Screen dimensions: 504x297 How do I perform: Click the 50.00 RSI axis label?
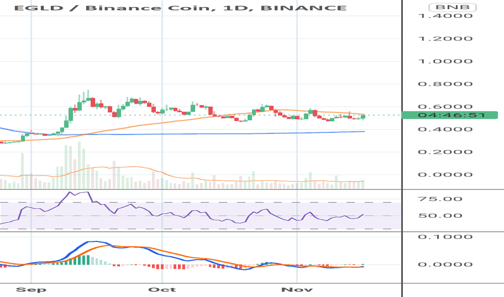(440, 215)
